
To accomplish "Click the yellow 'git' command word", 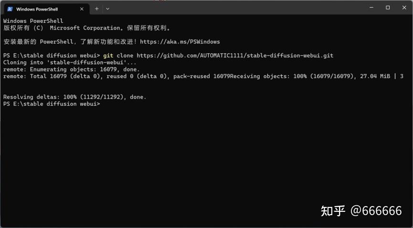I will (x=108, y=55).
